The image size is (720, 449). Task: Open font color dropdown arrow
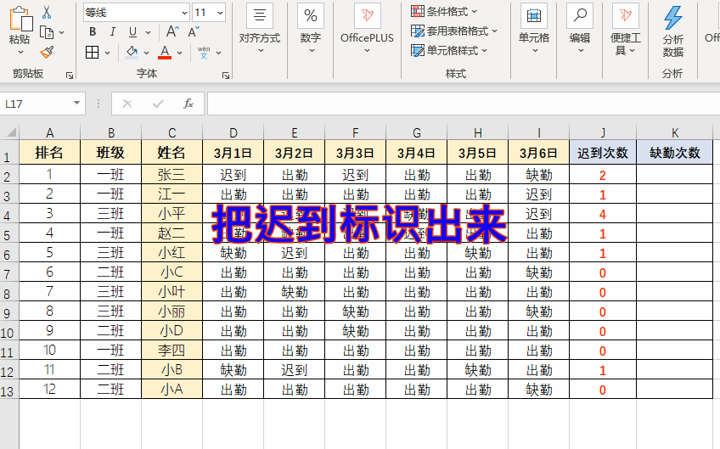(179, 53)
